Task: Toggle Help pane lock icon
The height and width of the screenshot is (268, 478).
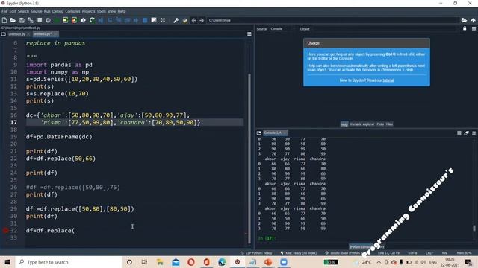Action: [465, 28]
